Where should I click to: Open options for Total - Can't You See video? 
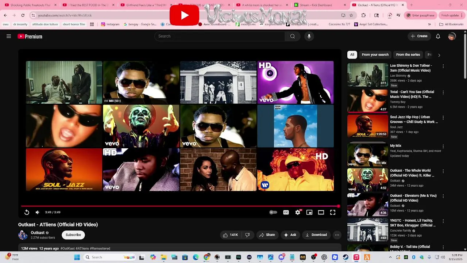(443, 92)
